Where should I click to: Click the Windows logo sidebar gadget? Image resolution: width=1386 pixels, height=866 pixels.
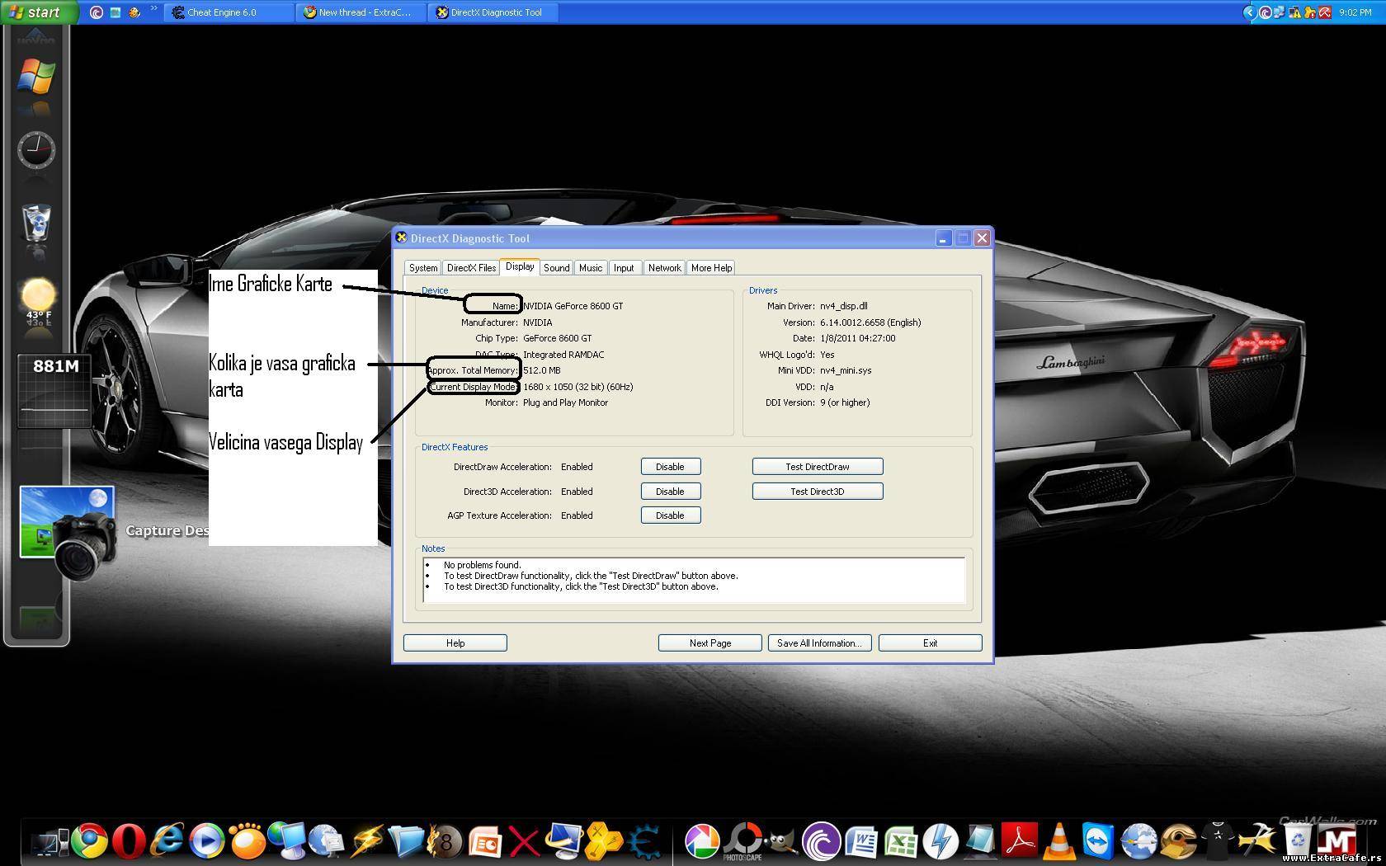pyautogui.click(x=35, y=78)
